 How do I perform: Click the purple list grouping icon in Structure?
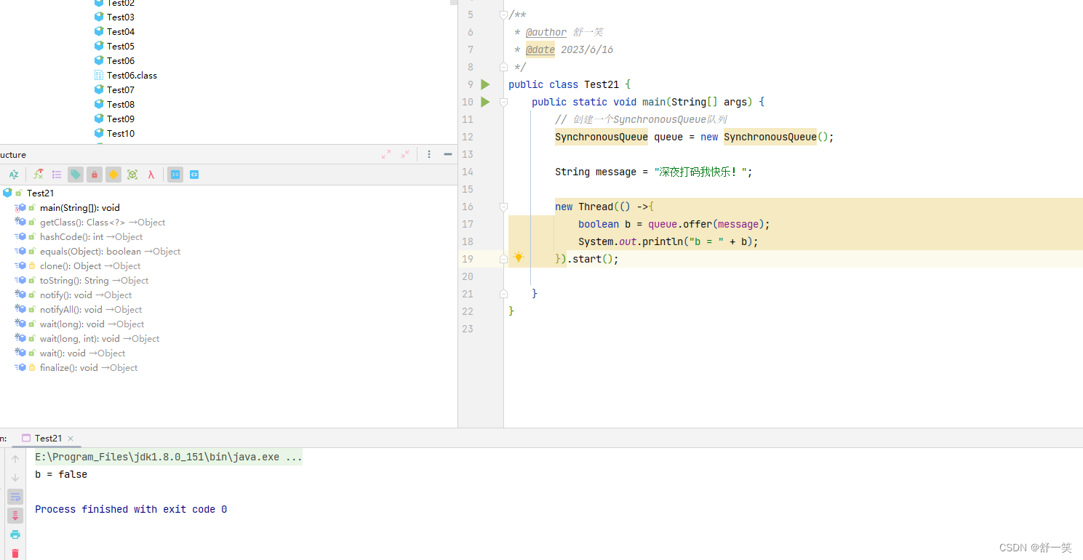[x=57, y=175]
